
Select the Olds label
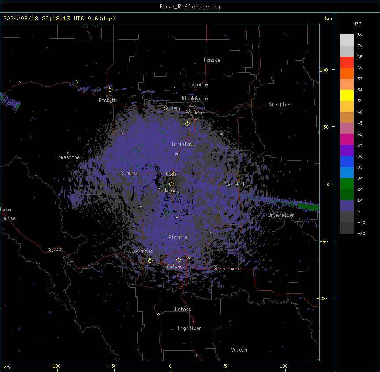click(x=171, y=174)
